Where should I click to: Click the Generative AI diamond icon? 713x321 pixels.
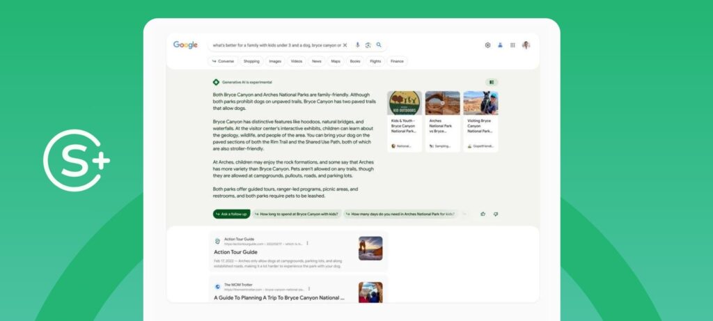[x=216, y=82]
